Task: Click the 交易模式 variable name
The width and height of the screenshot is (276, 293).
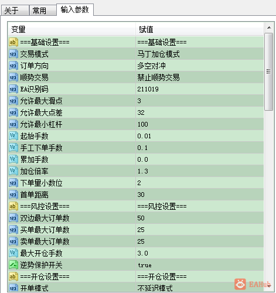Action: tap(34, 54)
